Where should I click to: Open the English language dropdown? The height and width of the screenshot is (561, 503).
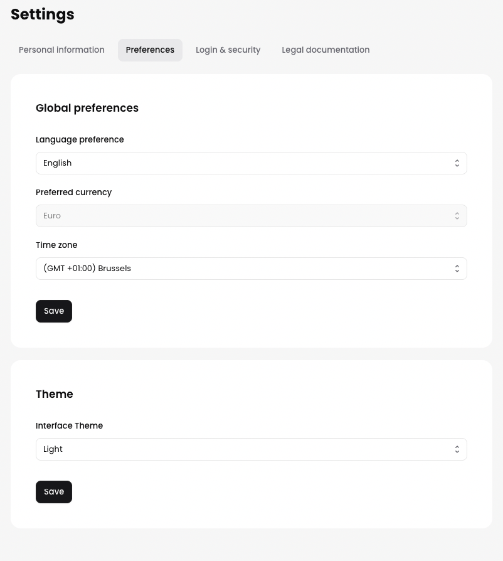pos(251,163)
